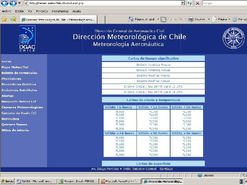Click the red Stop loading icon

pyautogui.click(x=197, y=3)
